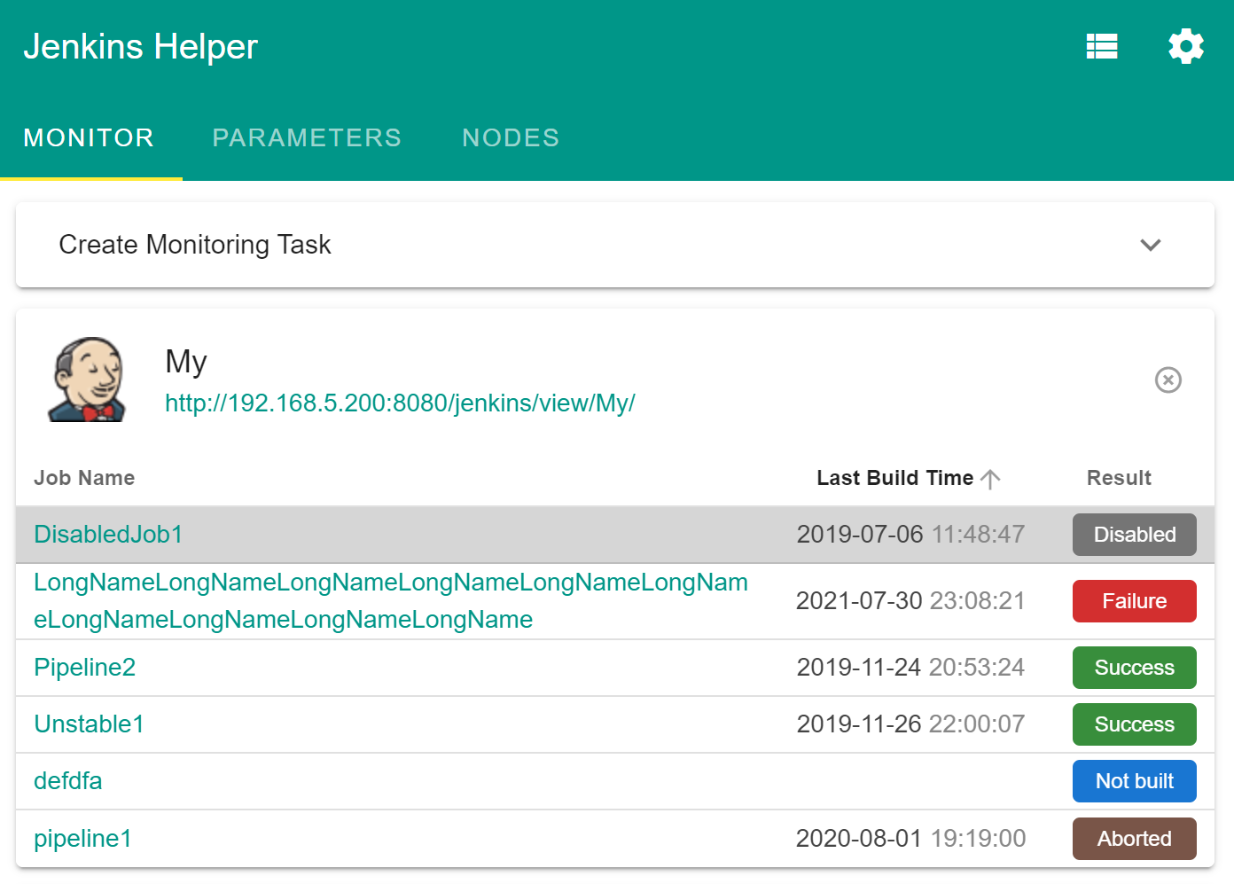1234x884 pixels.
Task: Remove the My monitoring task with circled X
Action: (1168, 379)
